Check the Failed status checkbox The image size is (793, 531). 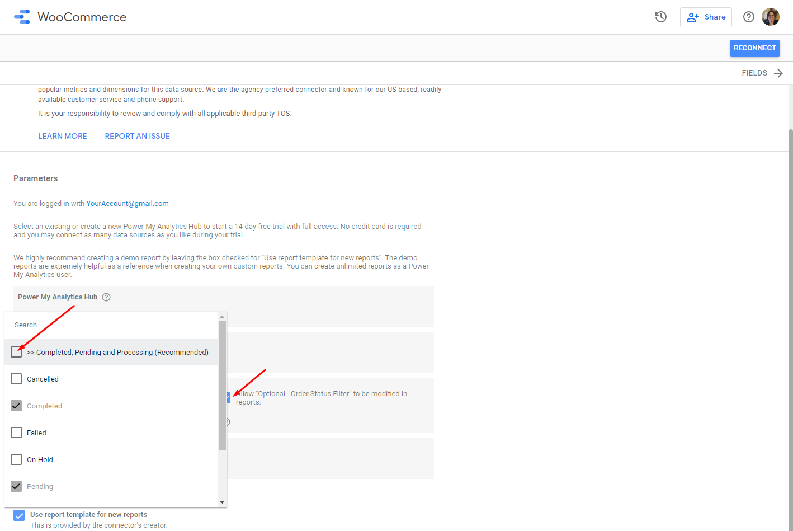[x=16, y=433]
